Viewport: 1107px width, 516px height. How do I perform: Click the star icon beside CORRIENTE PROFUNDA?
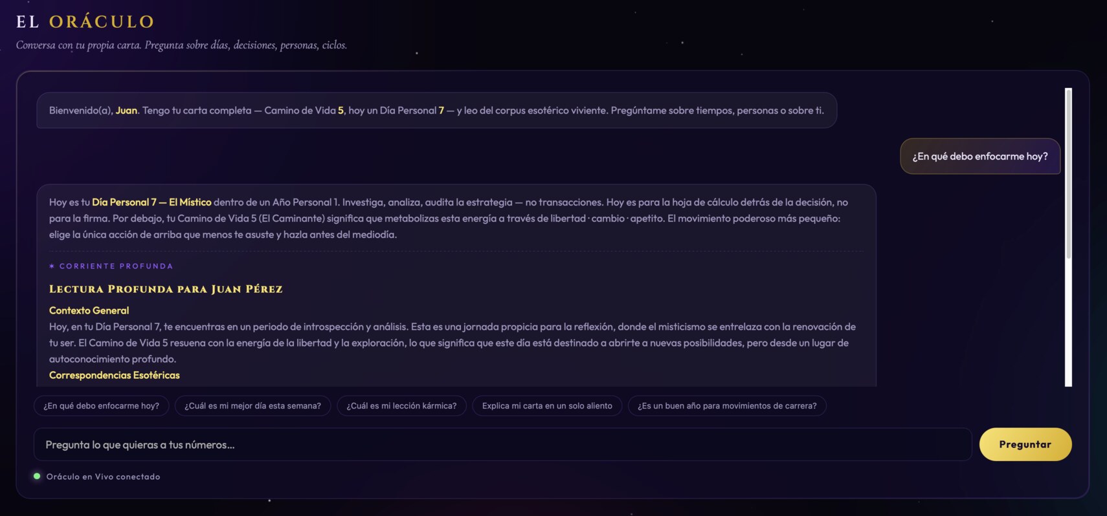52,266
